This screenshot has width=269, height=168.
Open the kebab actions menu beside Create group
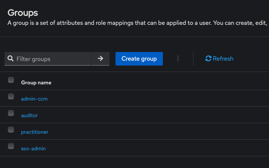coord(178,58)
